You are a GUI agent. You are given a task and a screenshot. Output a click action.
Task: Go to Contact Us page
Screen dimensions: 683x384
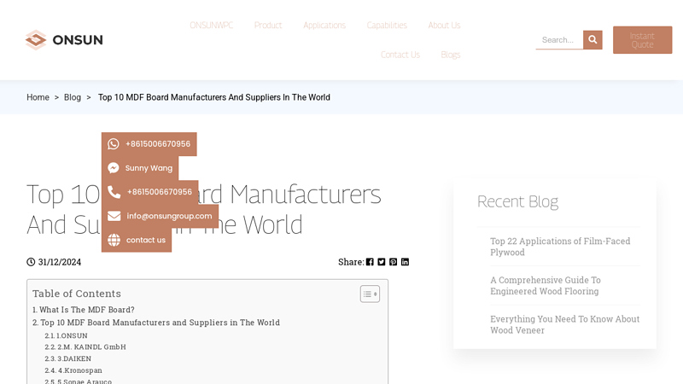400,55
